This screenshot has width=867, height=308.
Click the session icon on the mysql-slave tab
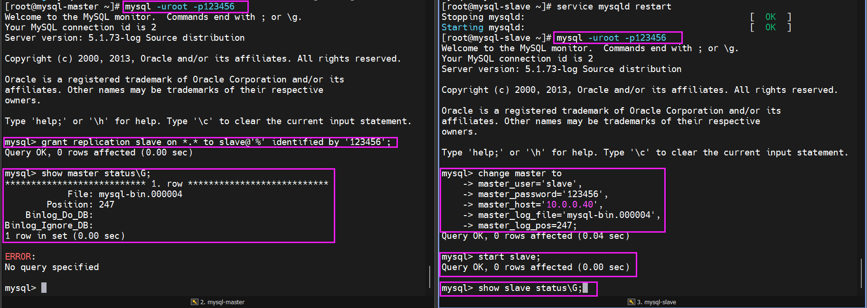click(x=631, y=302)
